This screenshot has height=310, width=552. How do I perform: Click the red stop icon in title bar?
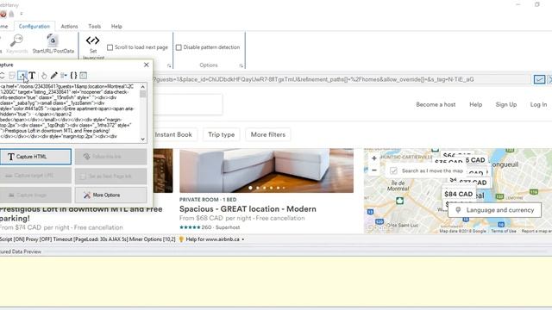point(3,14)
